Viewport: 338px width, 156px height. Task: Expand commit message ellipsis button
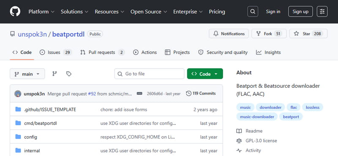tap(139, 93)
